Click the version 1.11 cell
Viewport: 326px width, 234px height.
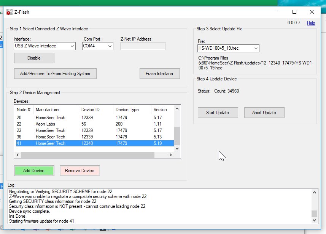tap(157, 124)
